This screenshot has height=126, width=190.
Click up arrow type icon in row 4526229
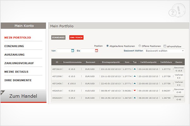135,98
